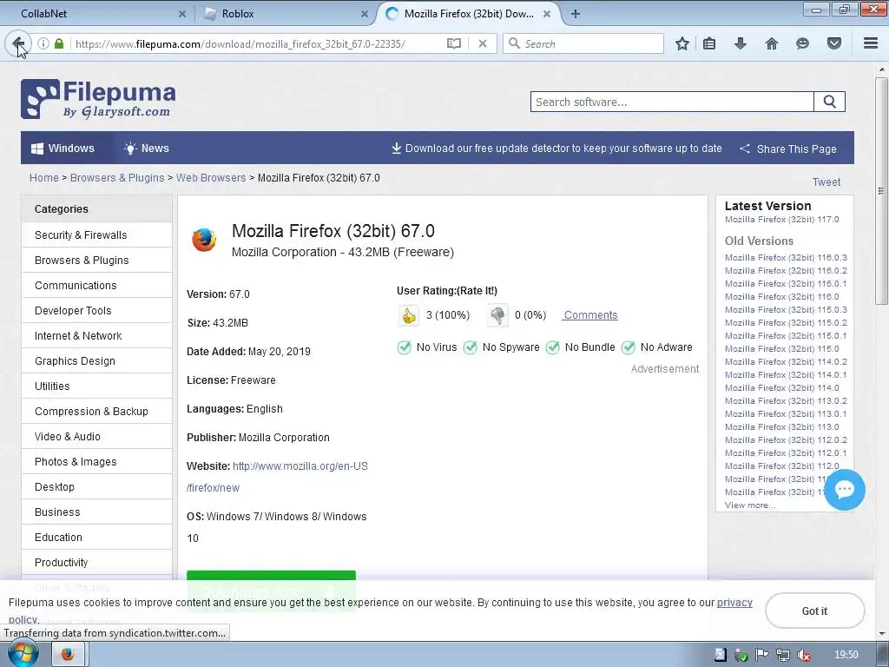Open the Comments link
The image size is (889, 667).
click(x=590, y=314)
